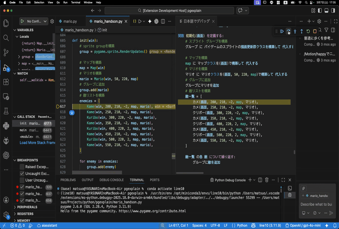The width and height of the screenshot is (339, 229).
Task: Switch to the mario.py editor tab
Action: click(70, 21)
